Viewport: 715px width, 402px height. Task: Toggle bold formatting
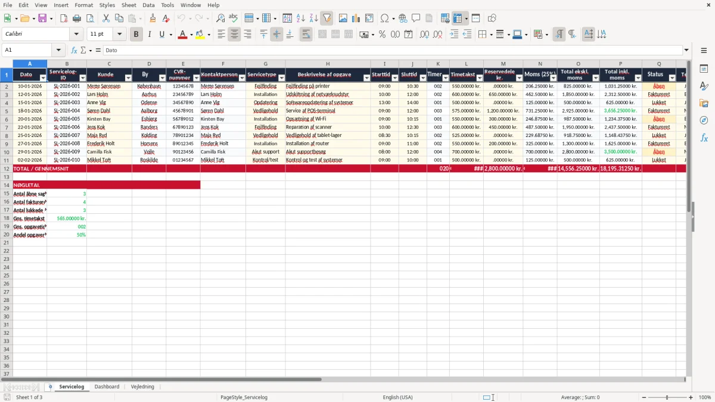(136, 35)
